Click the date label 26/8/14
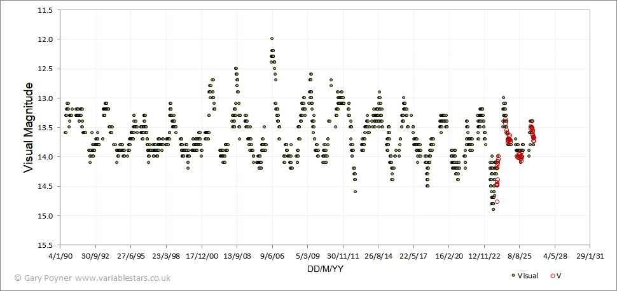617x291 pixels. click(378, 255)
